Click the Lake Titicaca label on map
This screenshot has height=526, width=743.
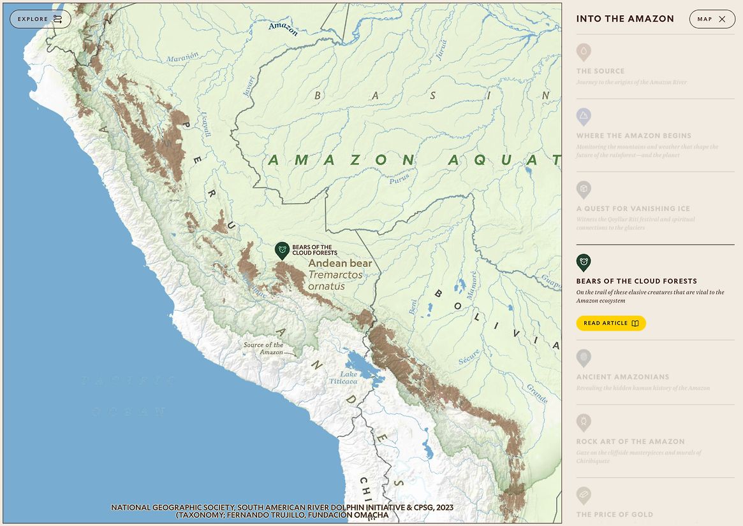(348, 378)
